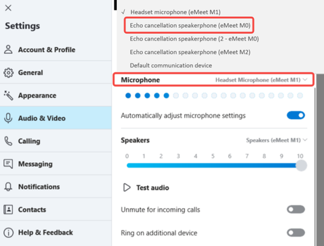Click the Notifications bell icon

8,187
